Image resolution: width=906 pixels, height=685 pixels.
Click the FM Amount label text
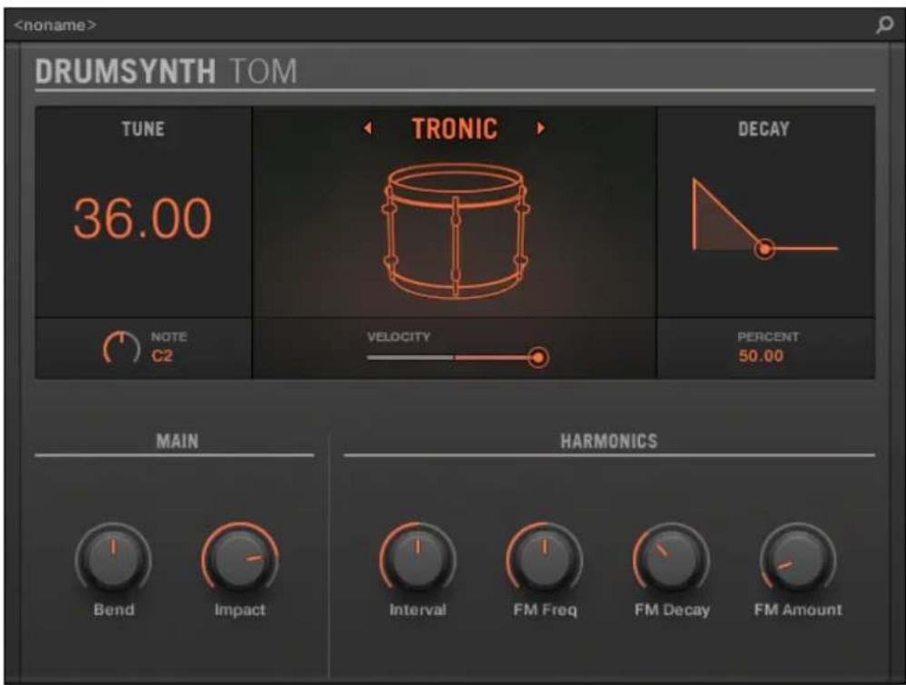(797, 610)
